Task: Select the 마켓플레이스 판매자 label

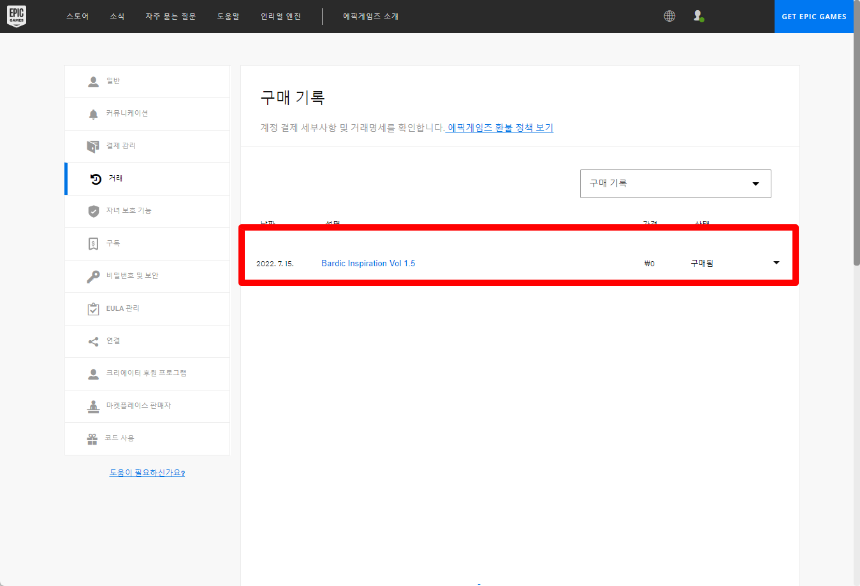Action: point(139,406)
